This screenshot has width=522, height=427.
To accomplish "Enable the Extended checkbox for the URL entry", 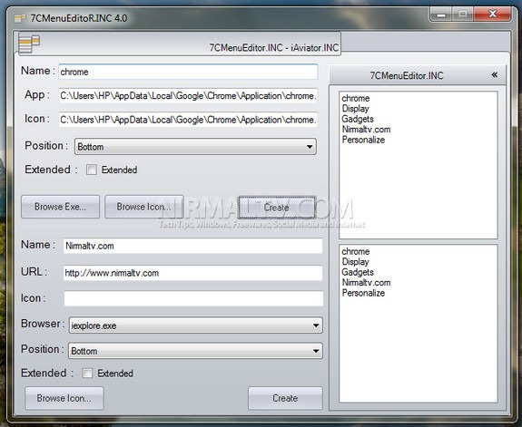I will pyautogui.click(x=87, y=374).
